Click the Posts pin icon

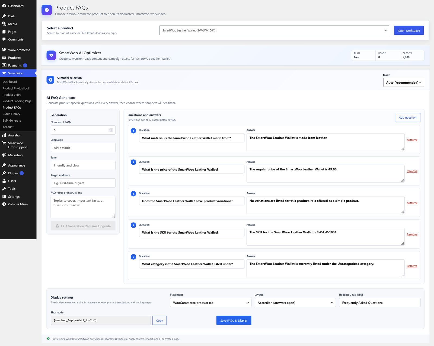pos(4,16)
